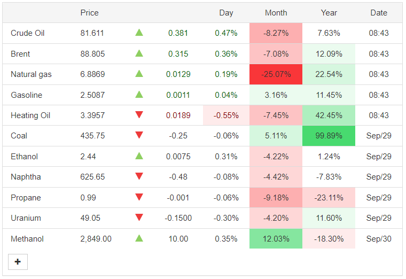Click the 7.63% yearly cell for Crude Oil
The width and height of the screenshot is (406, 279).
pyautogui.click(x=329, y=33)
